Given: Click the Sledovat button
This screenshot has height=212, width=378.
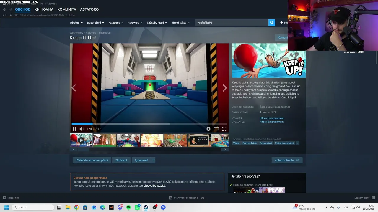Looking at the screenshot, I should [x=121, y=160].
